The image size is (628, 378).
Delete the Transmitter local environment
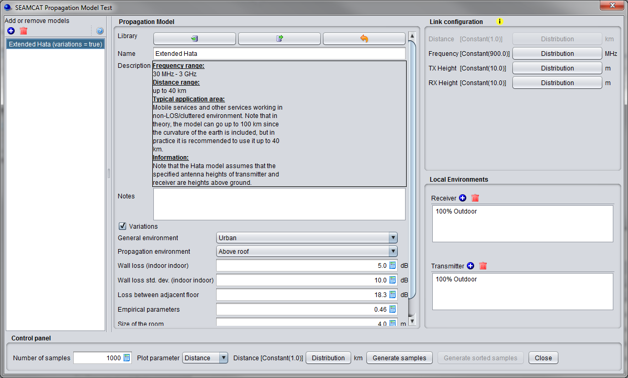(x=483, y=266)
